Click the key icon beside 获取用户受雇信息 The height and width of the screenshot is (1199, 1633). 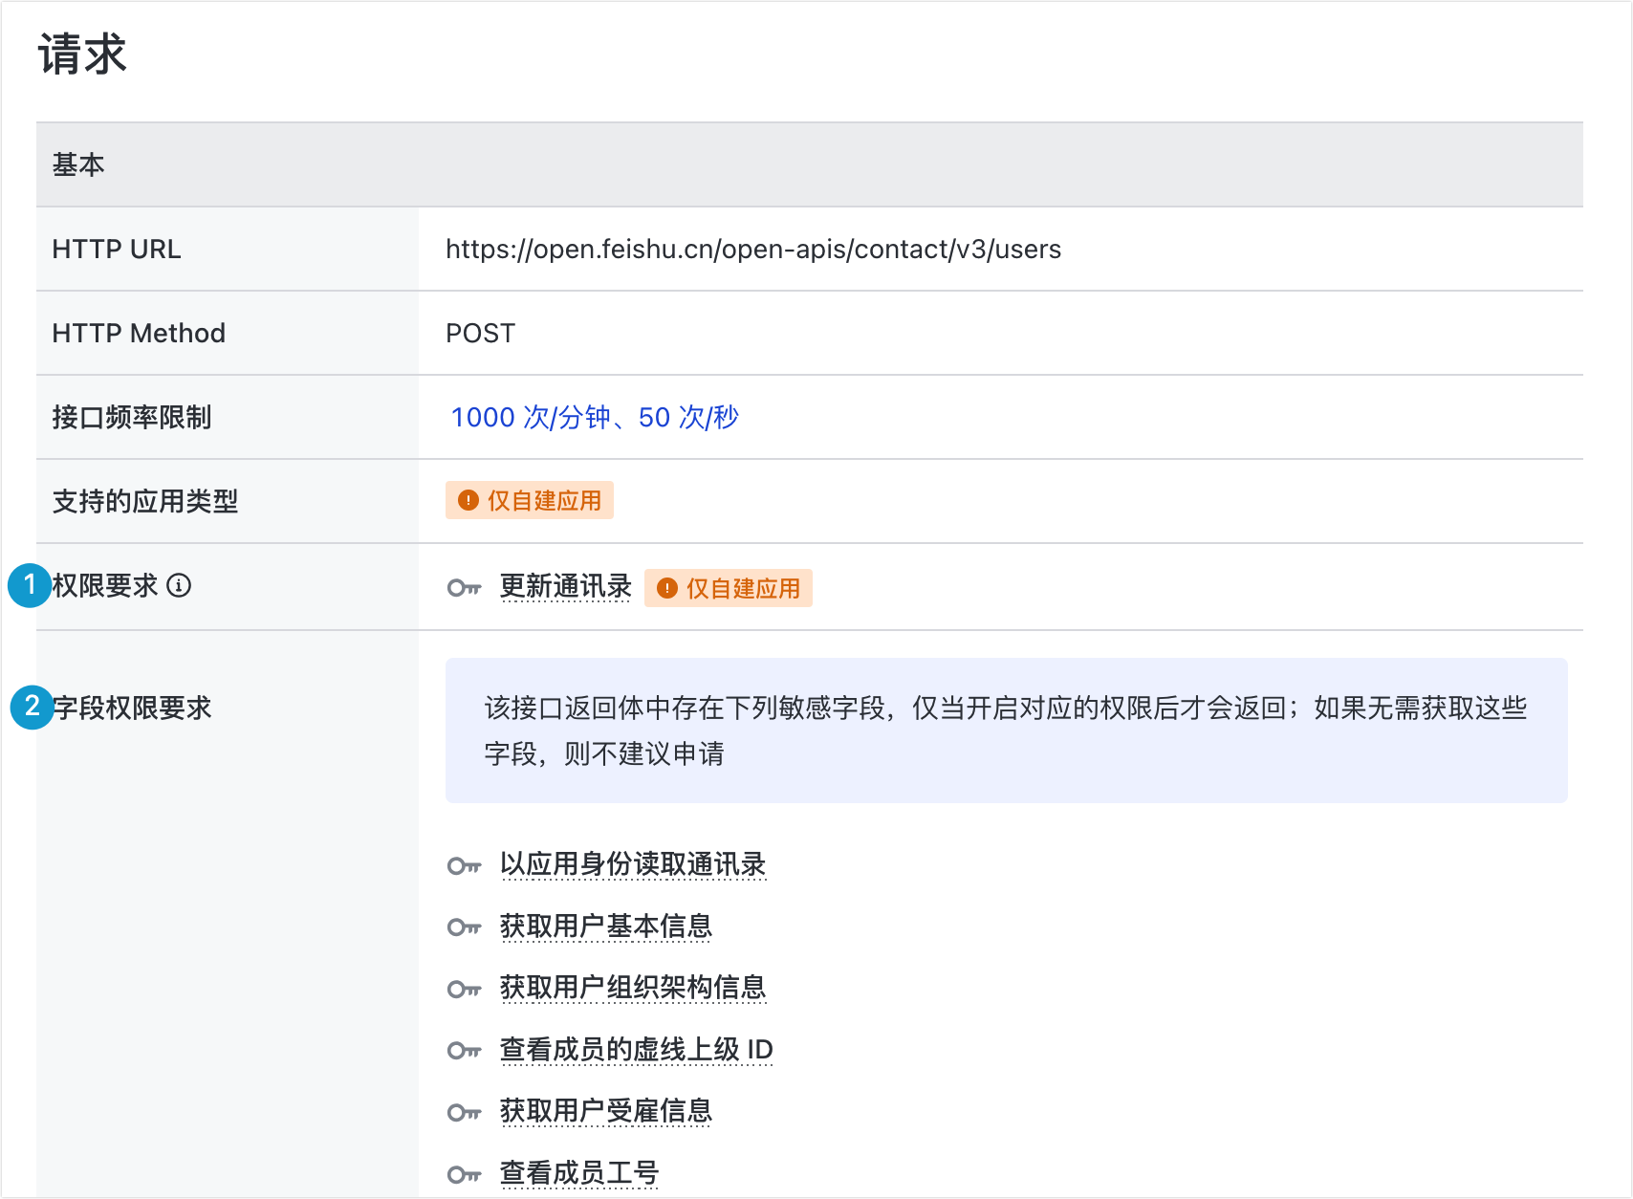click(464, 1113)
